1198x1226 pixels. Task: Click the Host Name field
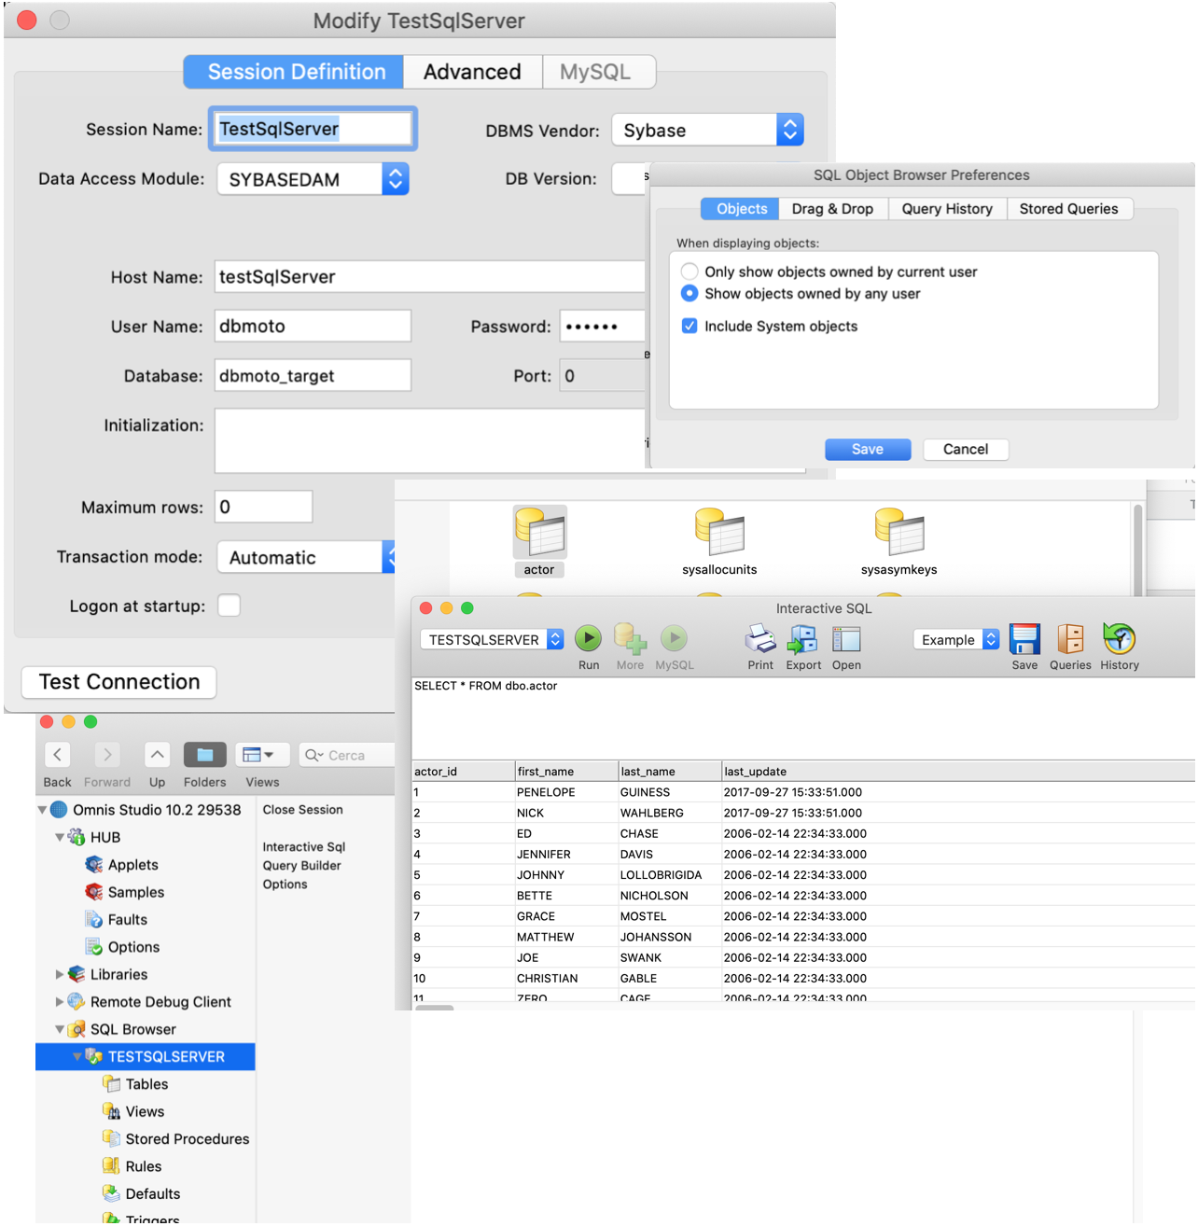point(430,277)
